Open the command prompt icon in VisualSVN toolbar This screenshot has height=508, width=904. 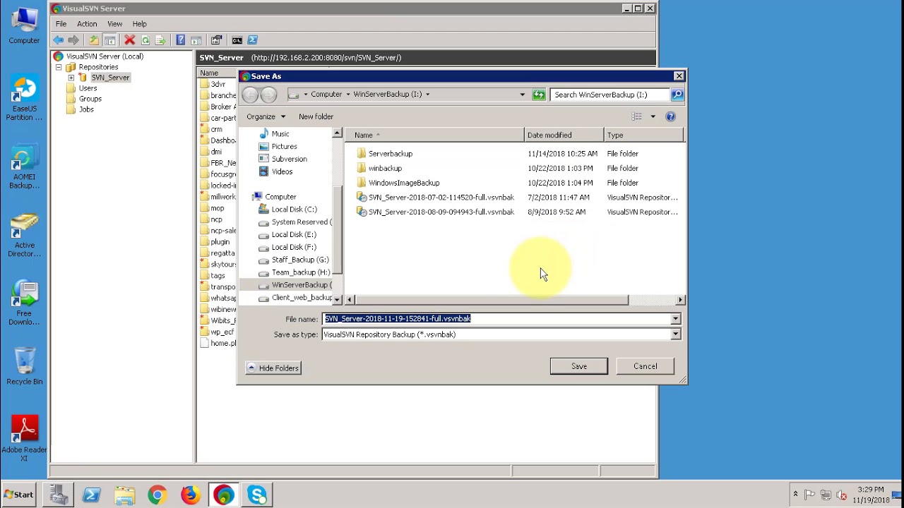237,40
